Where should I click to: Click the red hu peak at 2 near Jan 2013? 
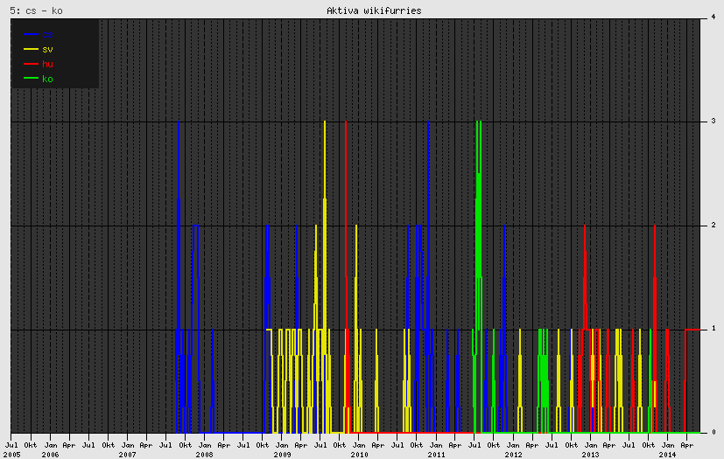pyautogui.click(x=585, y=227)
